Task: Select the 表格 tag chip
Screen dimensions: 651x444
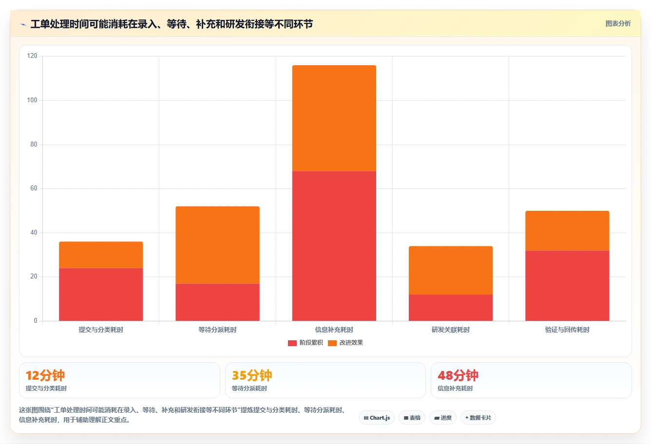Action: [412, 418]
